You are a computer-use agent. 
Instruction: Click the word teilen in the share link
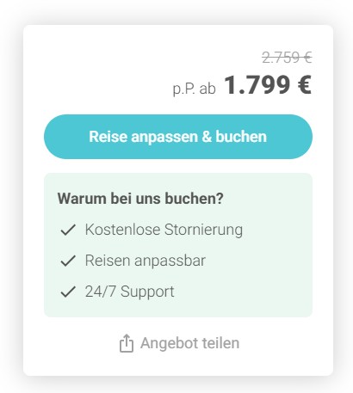click(x=220, y=343)
